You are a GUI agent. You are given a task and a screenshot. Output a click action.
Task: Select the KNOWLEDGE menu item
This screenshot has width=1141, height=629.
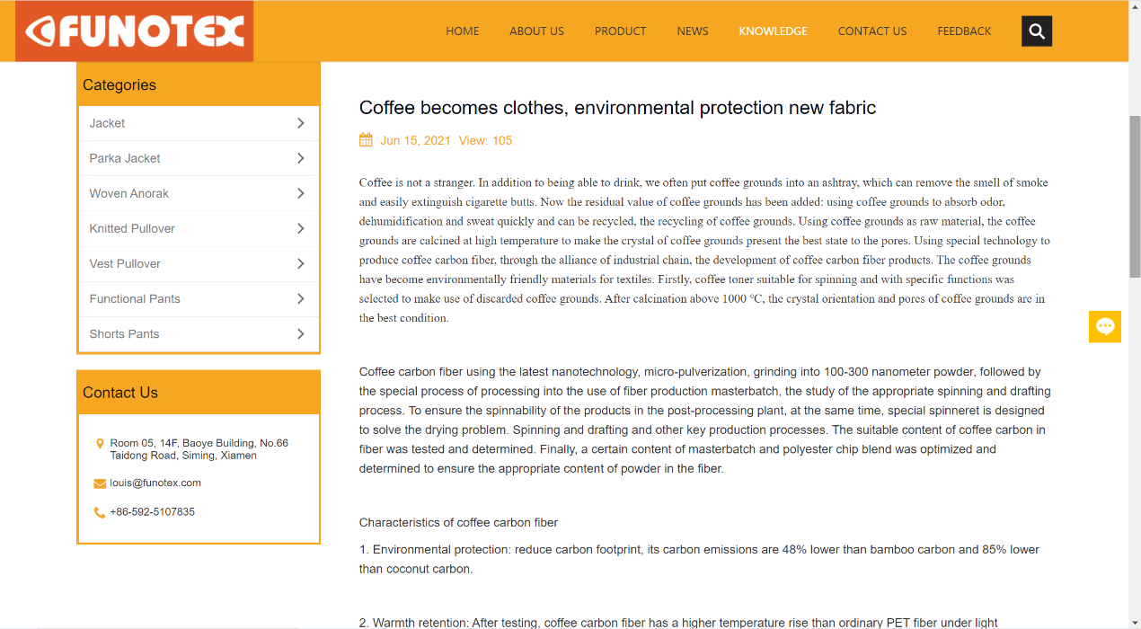click(774, 31)
